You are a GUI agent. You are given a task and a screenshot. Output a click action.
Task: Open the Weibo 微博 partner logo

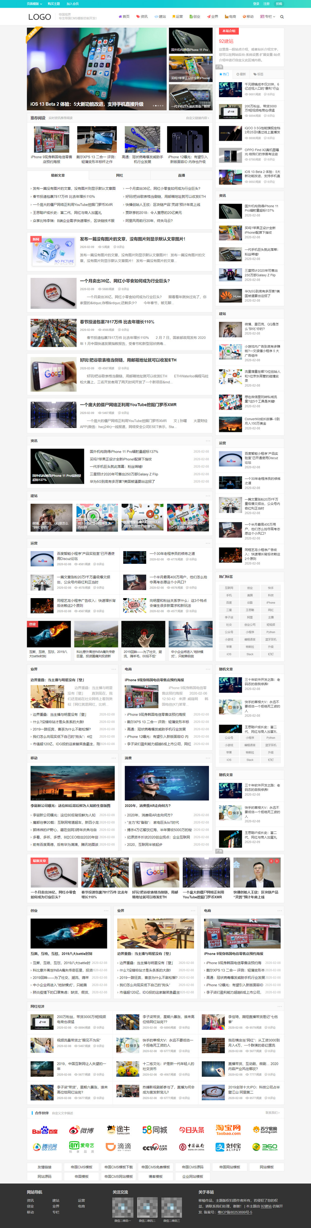point(82,1130)
